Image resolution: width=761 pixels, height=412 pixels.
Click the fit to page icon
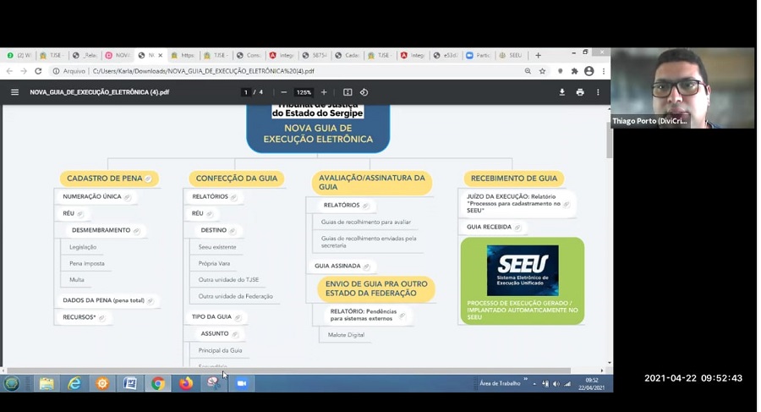coord(348,92)
